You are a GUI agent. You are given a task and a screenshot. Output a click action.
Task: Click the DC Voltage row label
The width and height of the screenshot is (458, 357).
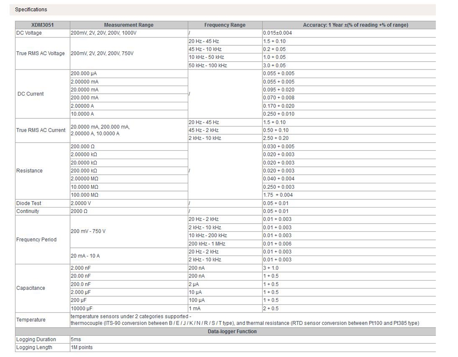coord(29,33)
